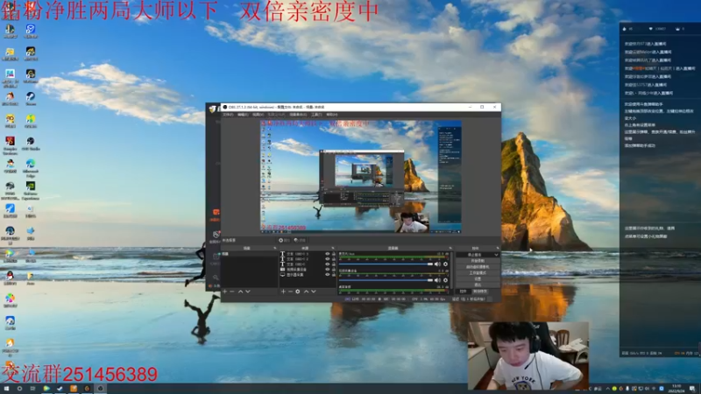Move scene up in Scenes panel

click(x=240, y=292)
